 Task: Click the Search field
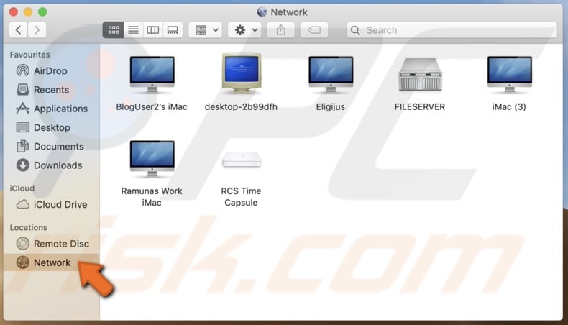point(452,30)
